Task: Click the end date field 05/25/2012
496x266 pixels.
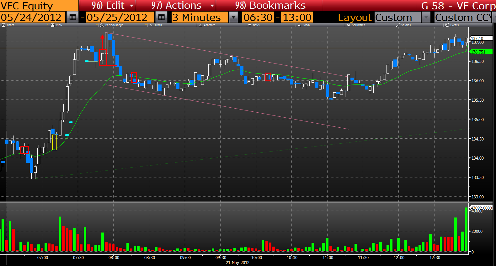Action: (x=120, y=17)
